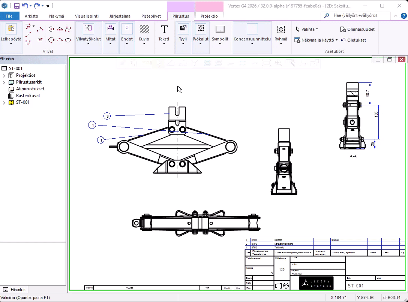Expand the Piirustusarkit tree node

(x=4, y=82)
